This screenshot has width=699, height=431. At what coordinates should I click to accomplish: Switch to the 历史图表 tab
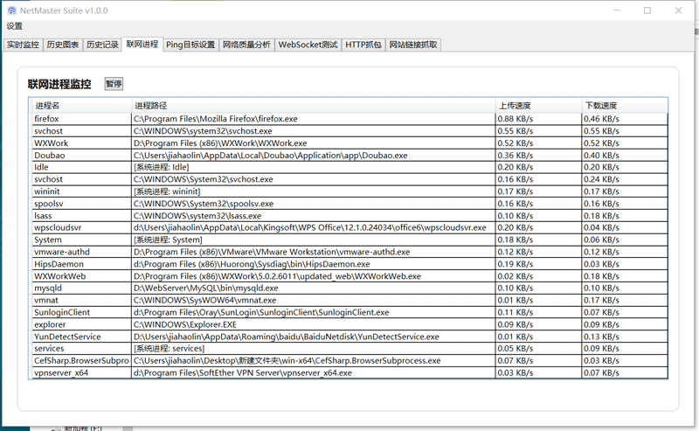pyautogui.click(x=63, y=45)
